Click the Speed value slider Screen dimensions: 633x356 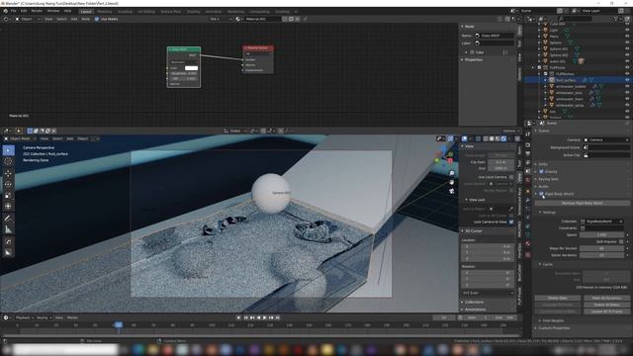601,235
